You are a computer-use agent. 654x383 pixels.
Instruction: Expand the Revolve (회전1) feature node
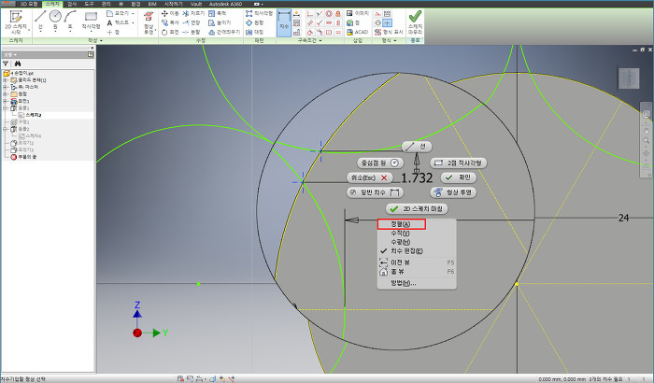tap(5, 101)
